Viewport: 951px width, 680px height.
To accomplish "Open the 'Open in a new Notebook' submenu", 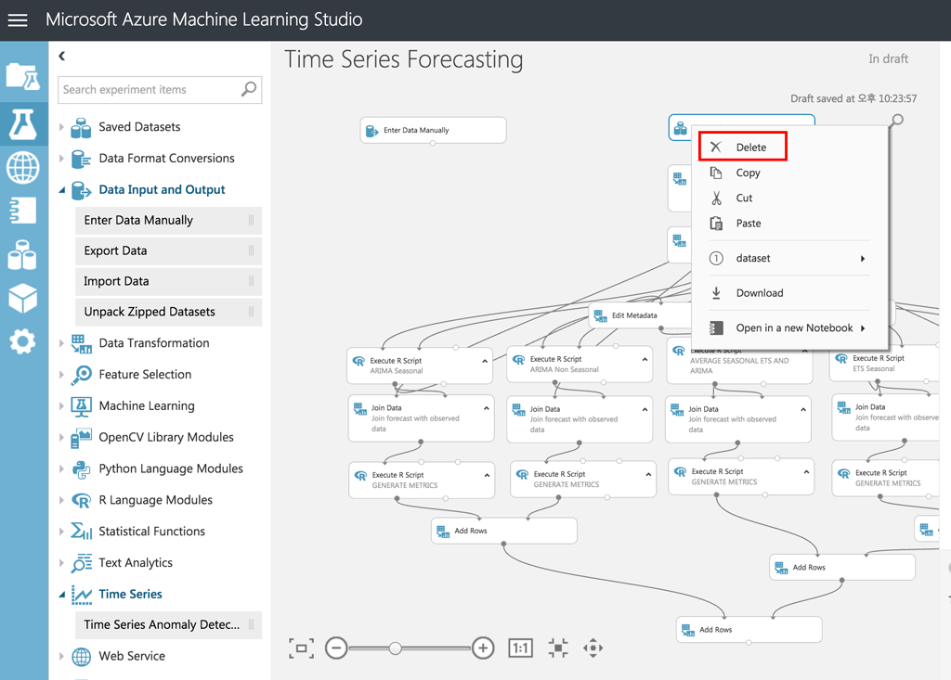I will [x=789, y=327].
